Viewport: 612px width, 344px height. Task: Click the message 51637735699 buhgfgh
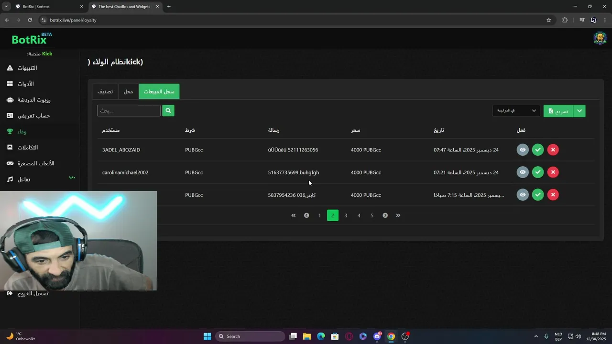[x=293, y=172]
